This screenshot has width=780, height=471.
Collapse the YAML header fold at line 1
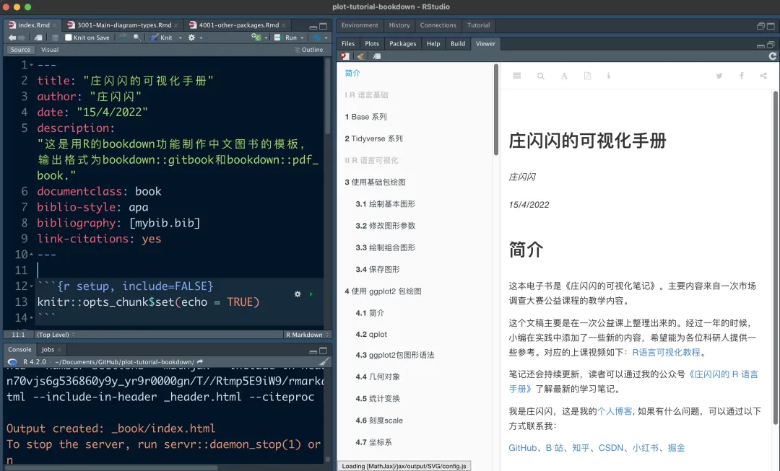(x=31, y=65)
